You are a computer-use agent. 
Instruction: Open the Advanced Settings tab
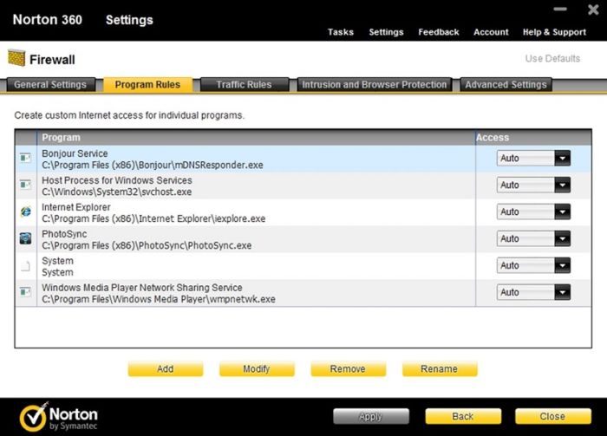click(x=506, y=84)
